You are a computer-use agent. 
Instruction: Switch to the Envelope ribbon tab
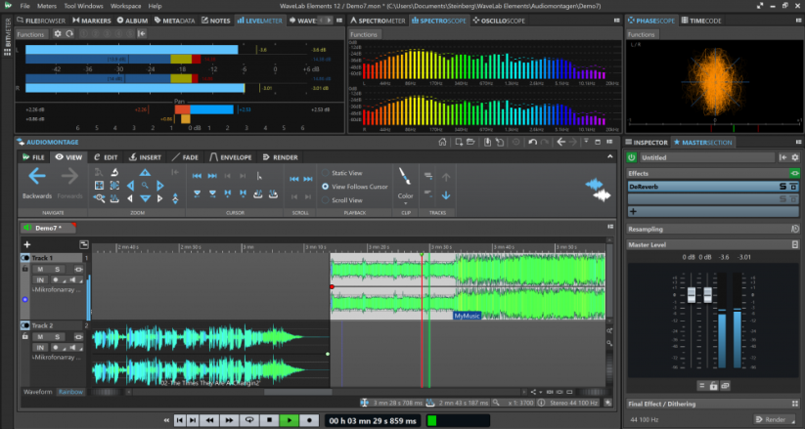[x=231, y=157]
